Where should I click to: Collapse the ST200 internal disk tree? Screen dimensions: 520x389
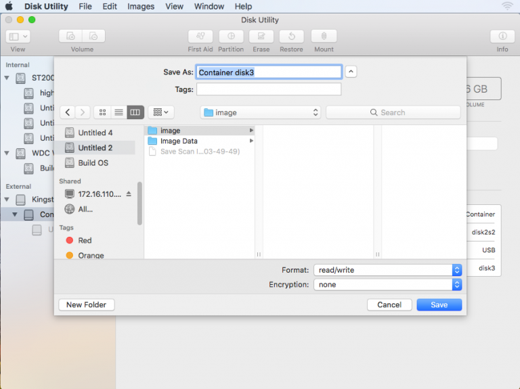click(x=7, y=78)
